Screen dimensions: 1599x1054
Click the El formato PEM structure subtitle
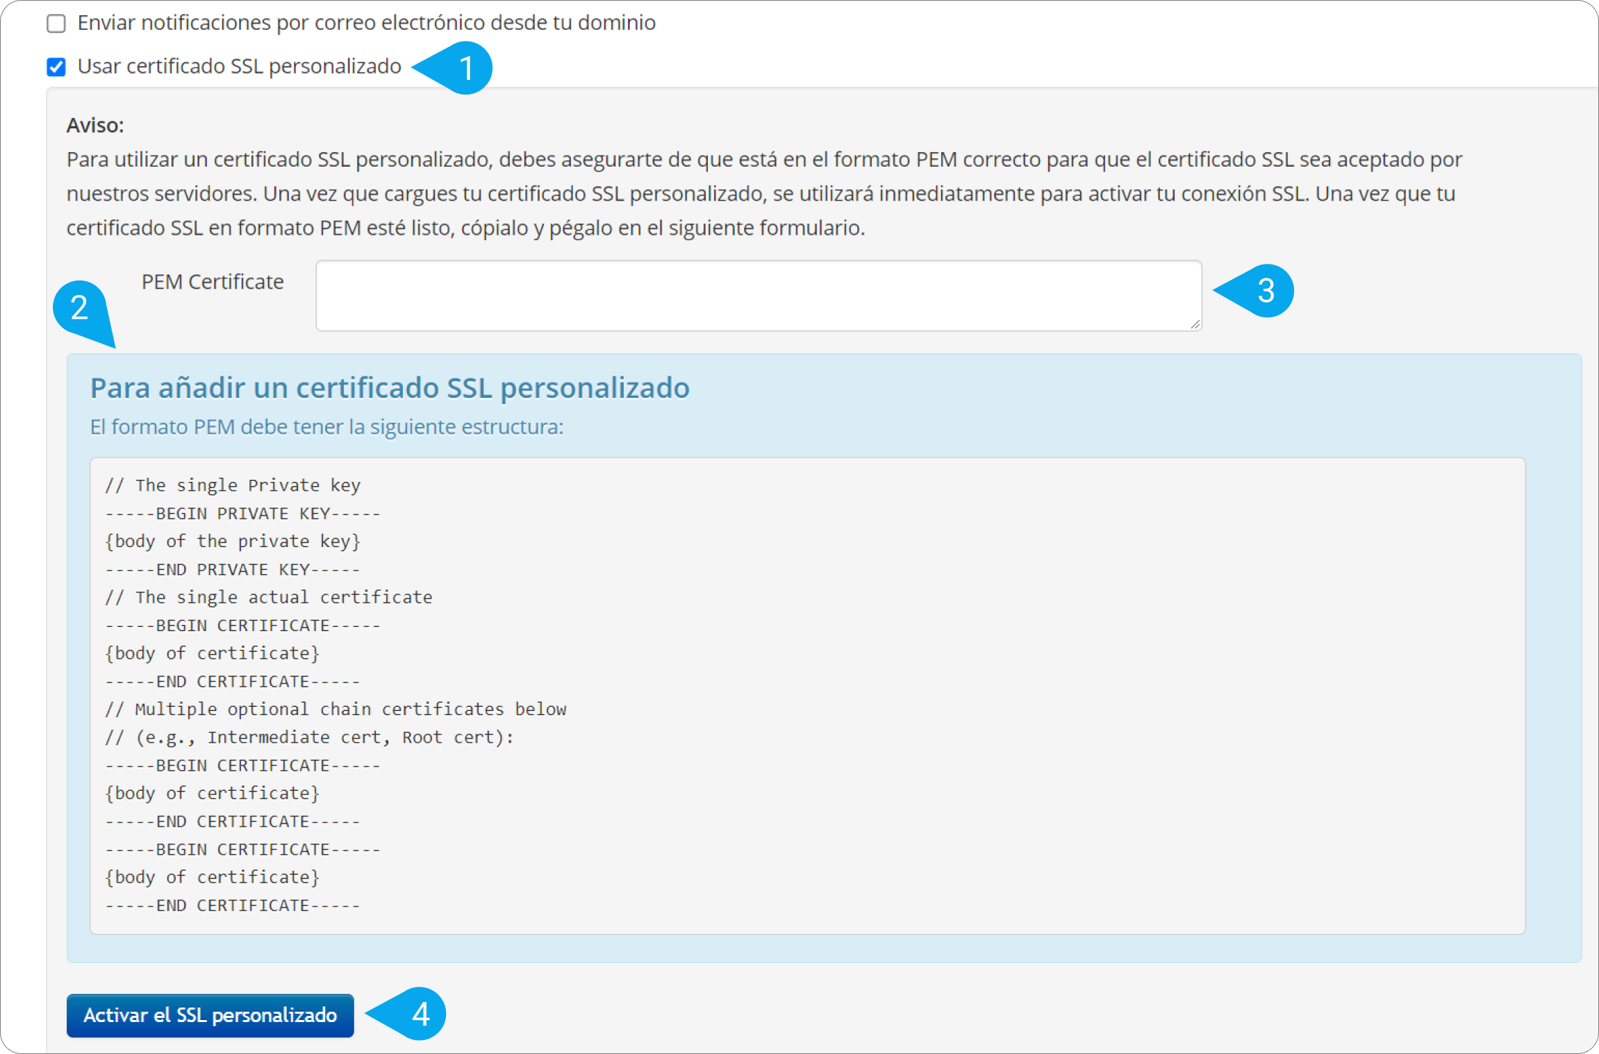326,427
